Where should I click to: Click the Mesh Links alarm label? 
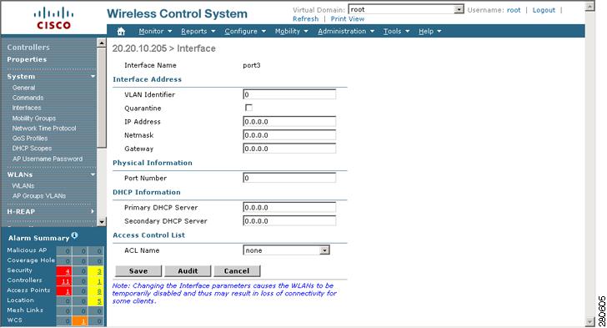(x=25, y=310)
